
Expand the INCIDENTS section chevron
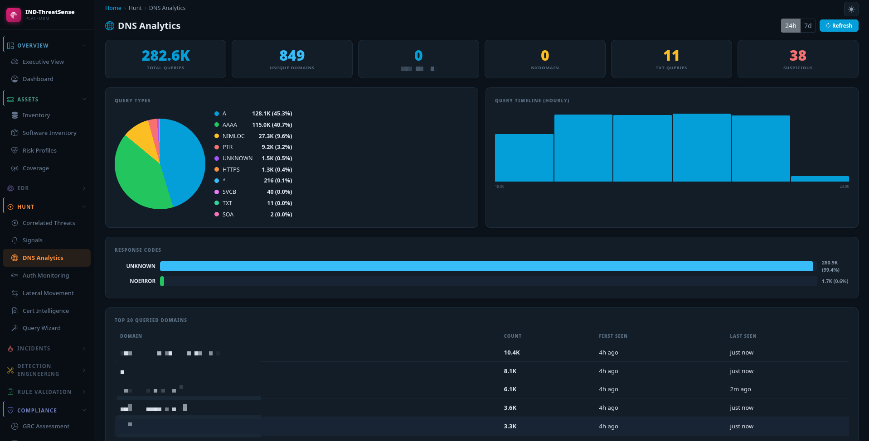(84, 349)
